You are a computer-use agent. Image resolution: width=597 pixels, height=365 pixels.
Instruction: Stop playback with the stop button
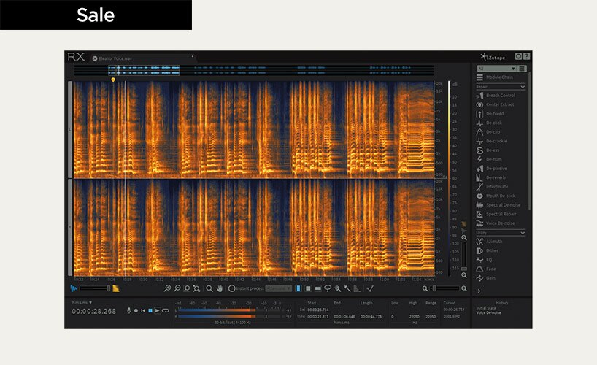pos(150,310)
